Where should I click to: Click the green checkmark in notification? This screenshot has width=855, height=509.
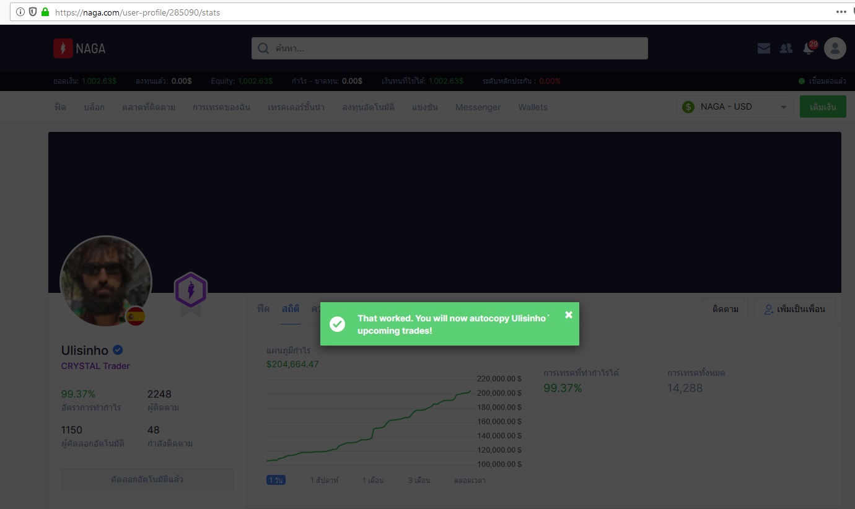coord(338,324)
